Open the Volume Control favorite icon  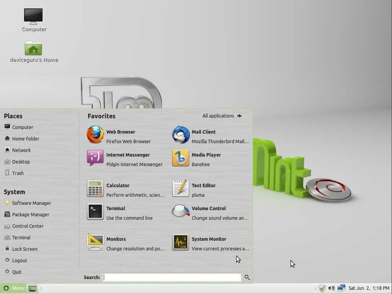pyautogui.click(x=181, y=211)
